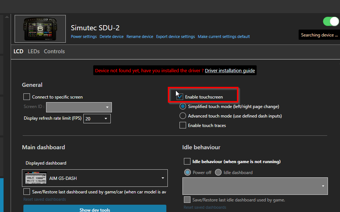Toggle the green device power switch
340x212 pixels.
point(331,22)
